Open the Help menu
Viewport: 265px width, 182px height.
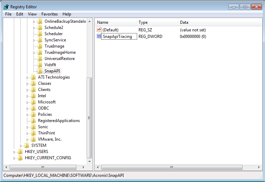click(x=67, y=14)
